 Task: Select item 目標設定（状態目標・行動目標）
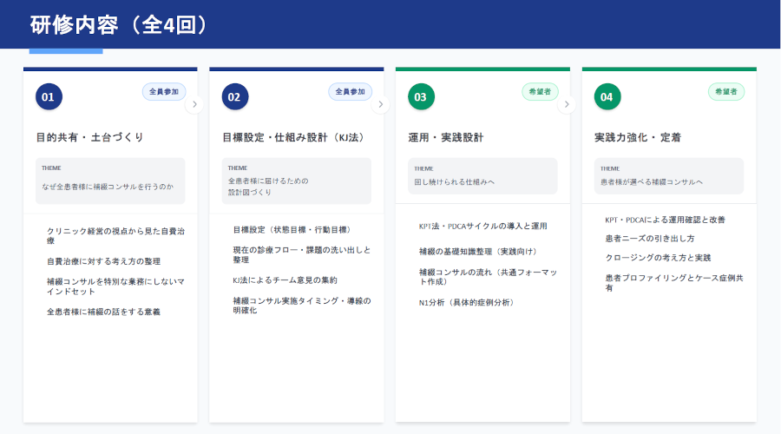[x=293, y=230]
